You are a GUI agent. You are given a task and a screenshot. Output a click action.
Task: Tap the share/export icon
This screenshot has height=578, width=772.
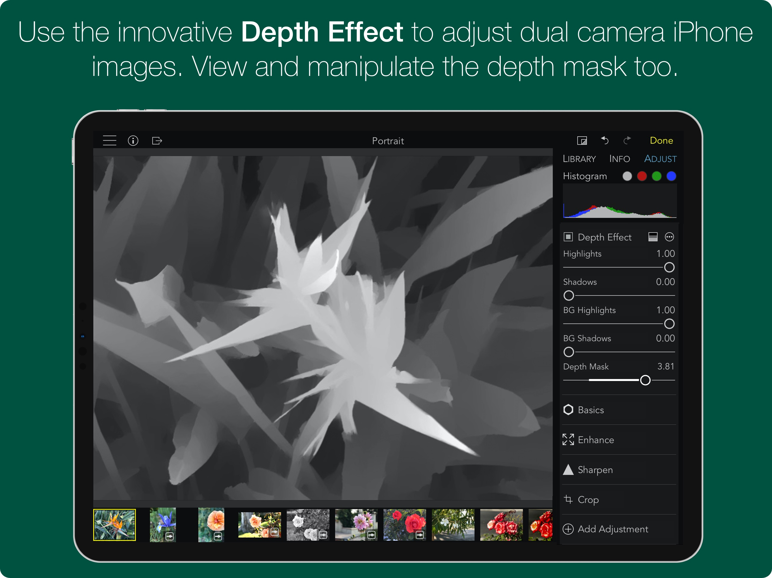click(x=157, y=141)
